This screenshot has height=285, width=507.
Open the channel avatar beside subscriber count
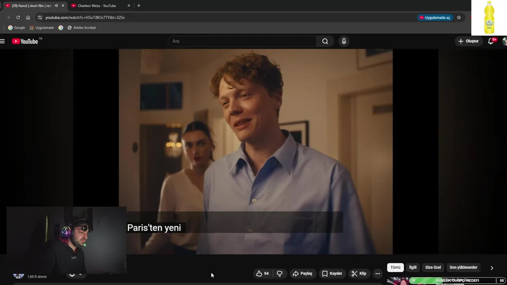point(19,276)
